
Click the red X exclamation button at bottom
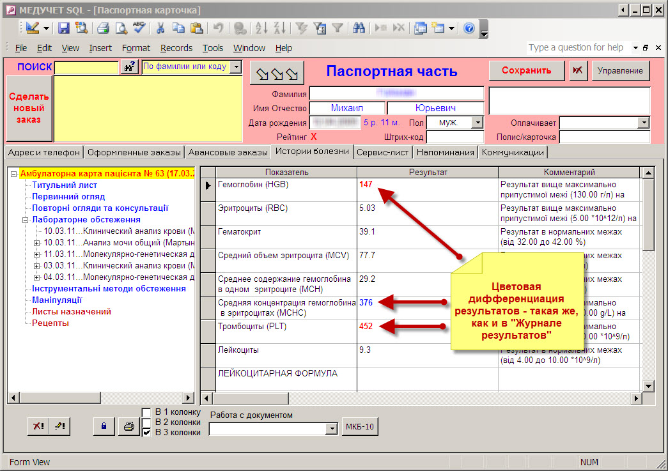point(38,426)
